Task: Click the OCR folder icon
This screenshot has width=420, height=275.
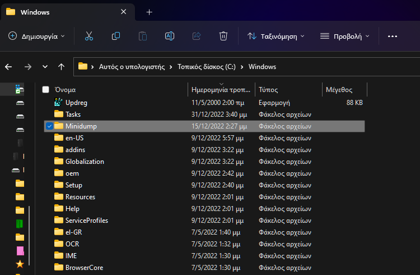Action: [59, 244]
